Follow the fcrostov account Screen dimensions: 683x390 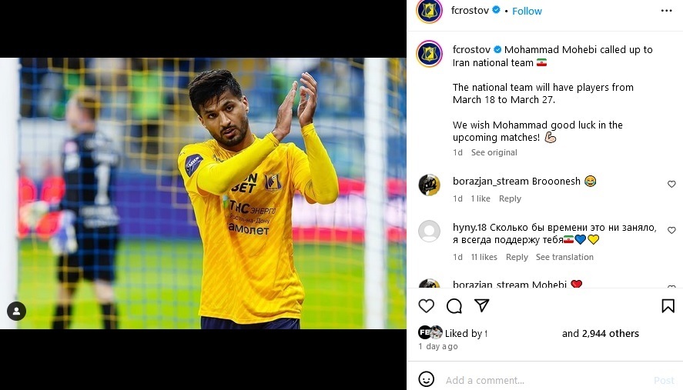click(x=527, y=12)
